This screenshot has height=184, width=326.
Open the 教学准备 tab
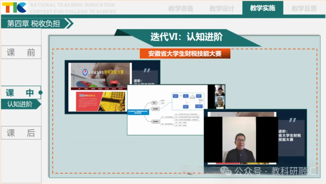coord(181,8)
